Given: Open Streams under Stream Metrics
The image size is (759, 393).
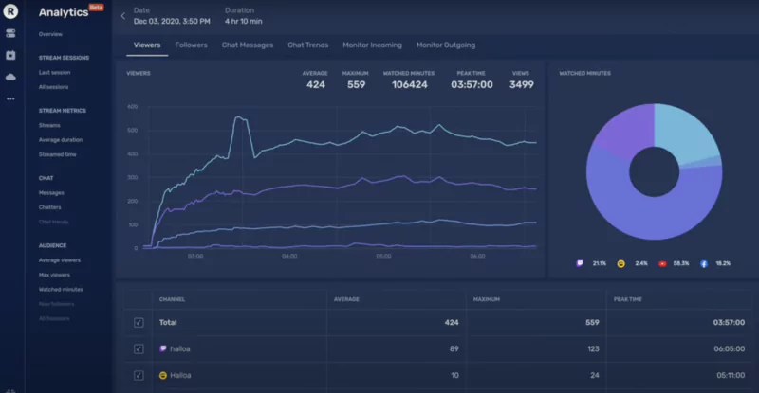Looking at the screenshot, I should [49, 125].
